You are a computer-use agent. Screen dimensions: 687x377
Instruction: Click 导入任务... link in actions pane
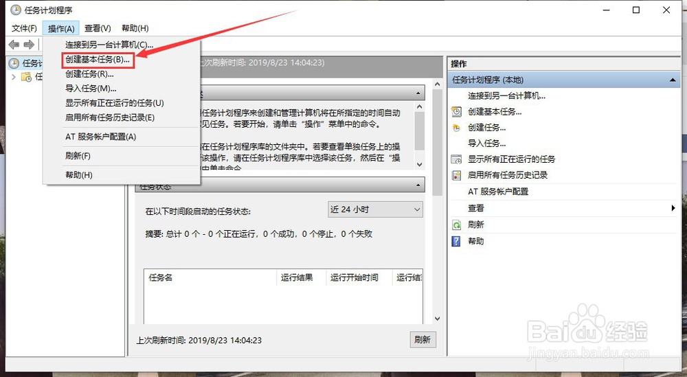(487, 144)
